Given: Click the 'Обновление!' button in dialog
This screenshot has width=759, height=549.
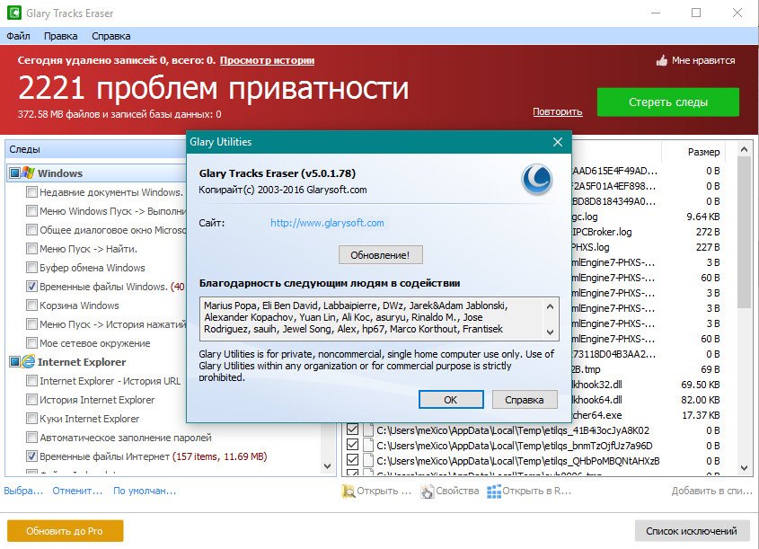Looking at the screenshot, I should click(x=380, y=255).
